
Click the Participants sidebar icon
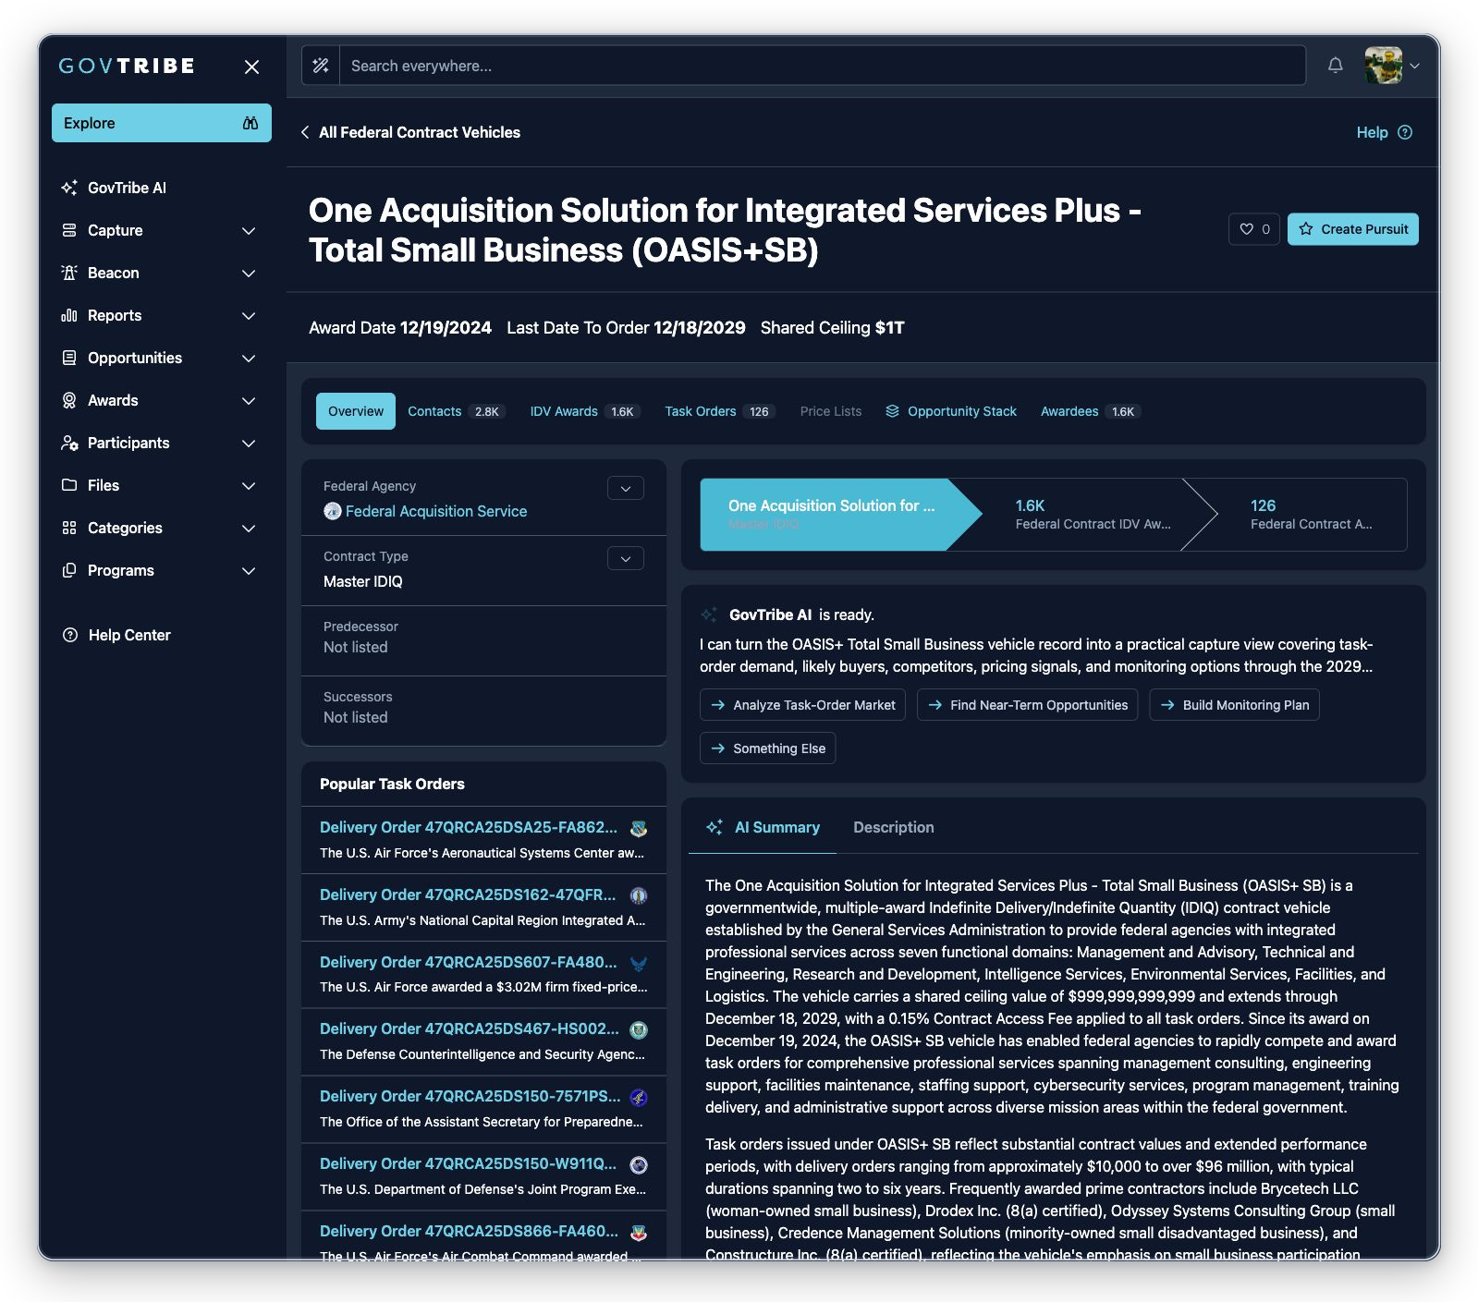pos(69,443)
